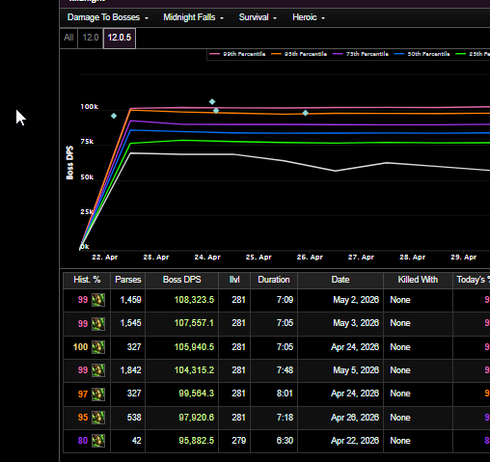Click the 95 historical percent value

83,418
